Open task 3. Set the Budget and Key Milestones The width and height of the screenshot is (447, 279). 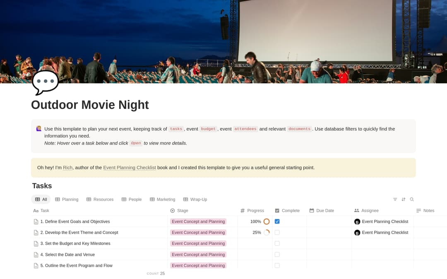pyautogui.click(x=75, y=243)
